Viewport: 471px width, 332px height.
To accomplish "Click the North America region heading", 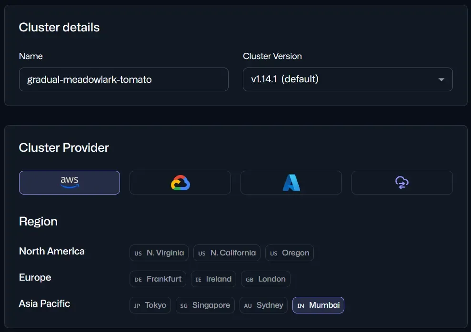I will coord(51,251).
